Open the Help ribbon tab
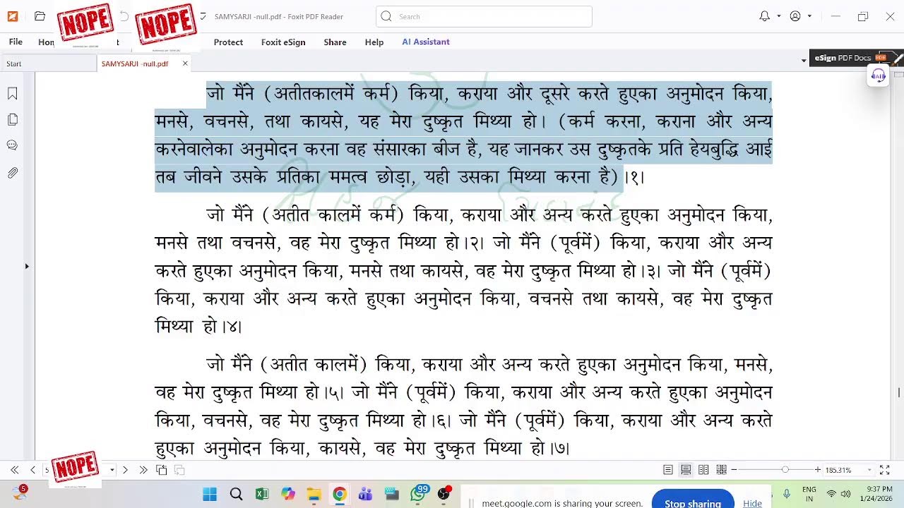The height and width of the screenshot is (508, 904). 374,42
